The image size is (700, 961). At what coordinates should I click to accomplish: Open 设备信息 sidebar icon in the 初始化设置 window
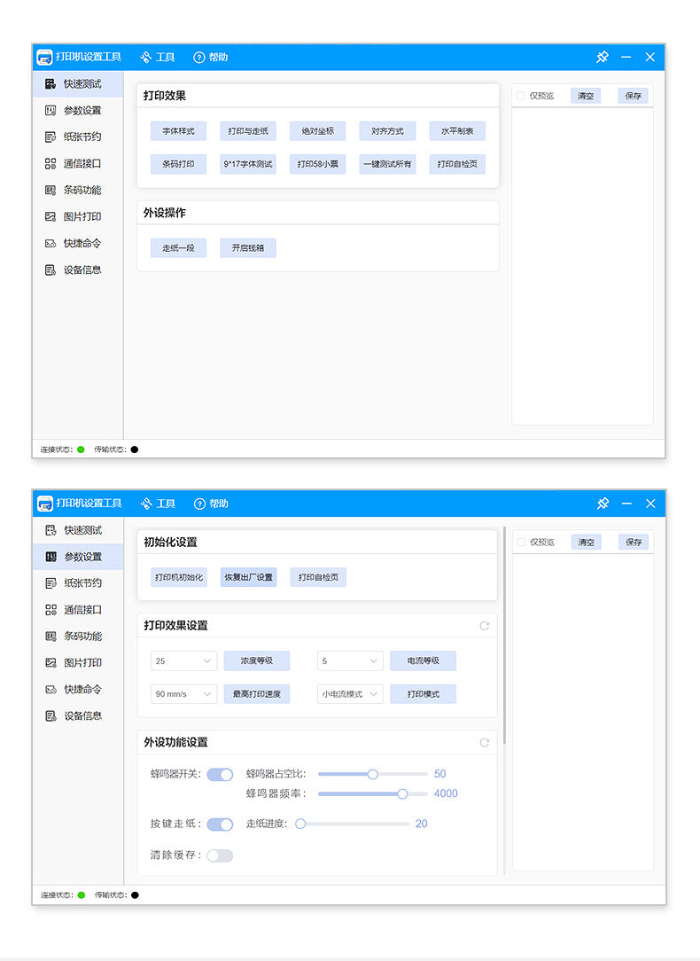(x=51, y=715)
